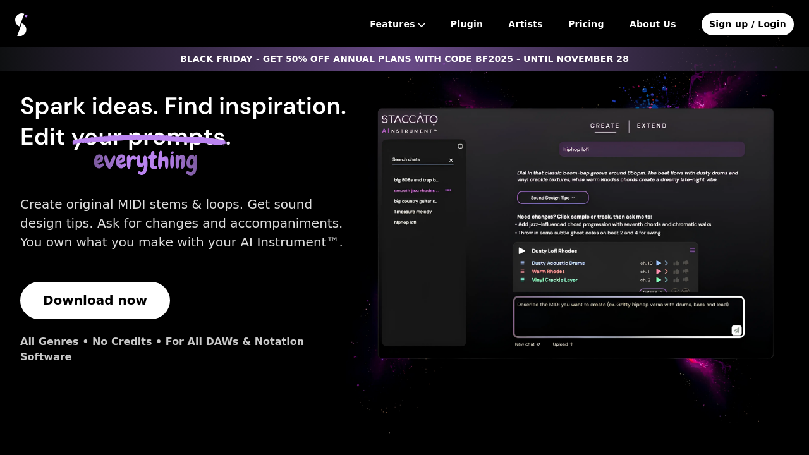Viewport: 809px width, 455px height.
Task: Click the Sign up / Login button
Action: [x=748, y=24]
